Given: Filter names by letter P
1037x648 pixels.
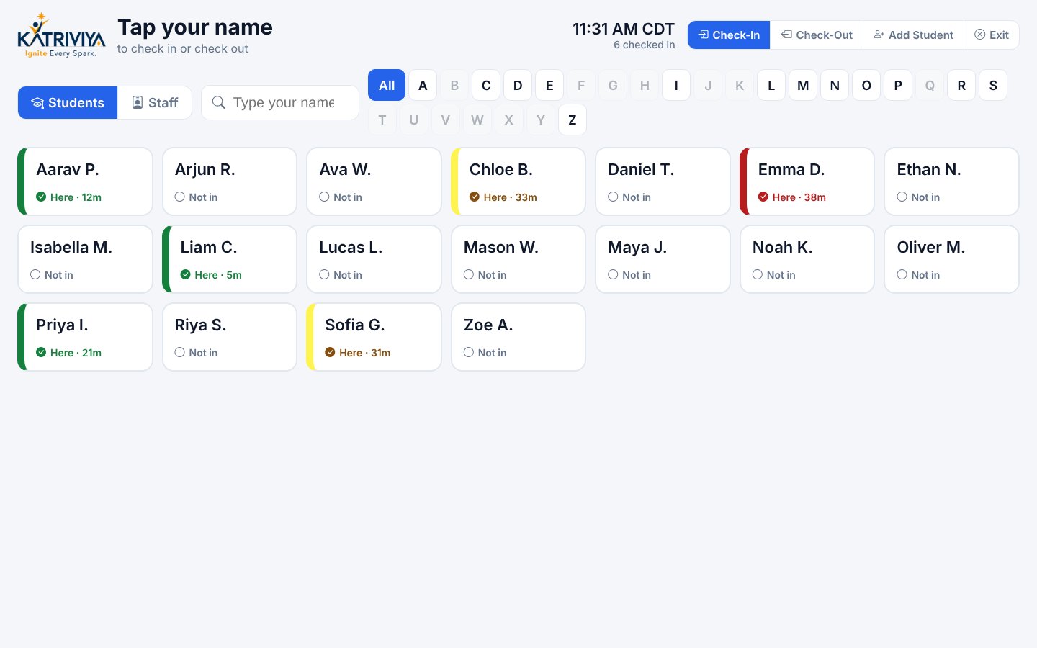Looking at the screenshot, I should click(x=898, y=85).
